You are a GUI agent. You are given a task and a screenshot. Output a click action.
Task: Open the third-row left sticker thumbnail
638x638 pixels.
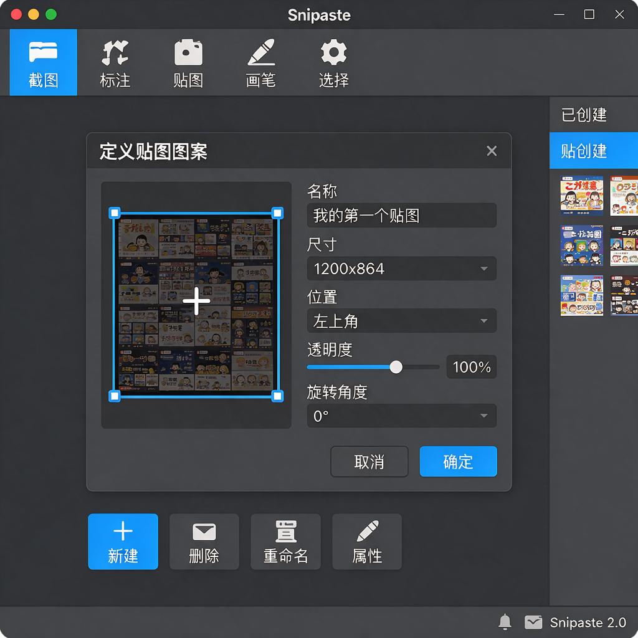pyautogui.click(x=582, y=295)
